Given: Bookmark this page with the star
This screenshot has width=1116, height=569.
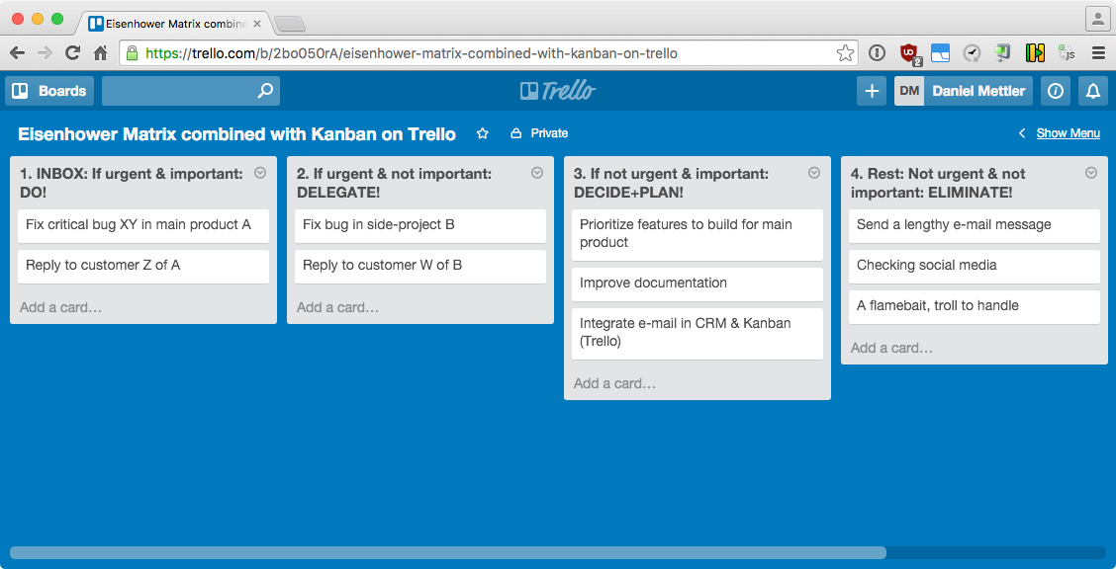Looking at the screenshot, I should point(845,52).
